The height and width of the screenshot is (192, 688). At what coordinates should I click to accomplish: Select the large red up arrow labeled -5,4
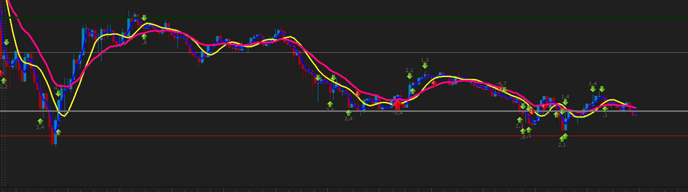click(398, 105)
